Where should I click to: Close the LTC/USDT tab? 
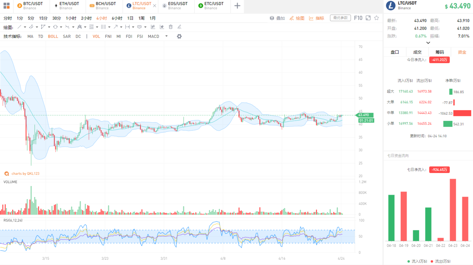click(x=154, y=6)
